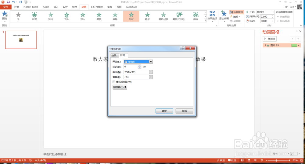Image resolution: width=305 pixels, height=164 pixels.
Task: Click 向后移动 (Move Later) in ribbon
Action: click(283, 21)
